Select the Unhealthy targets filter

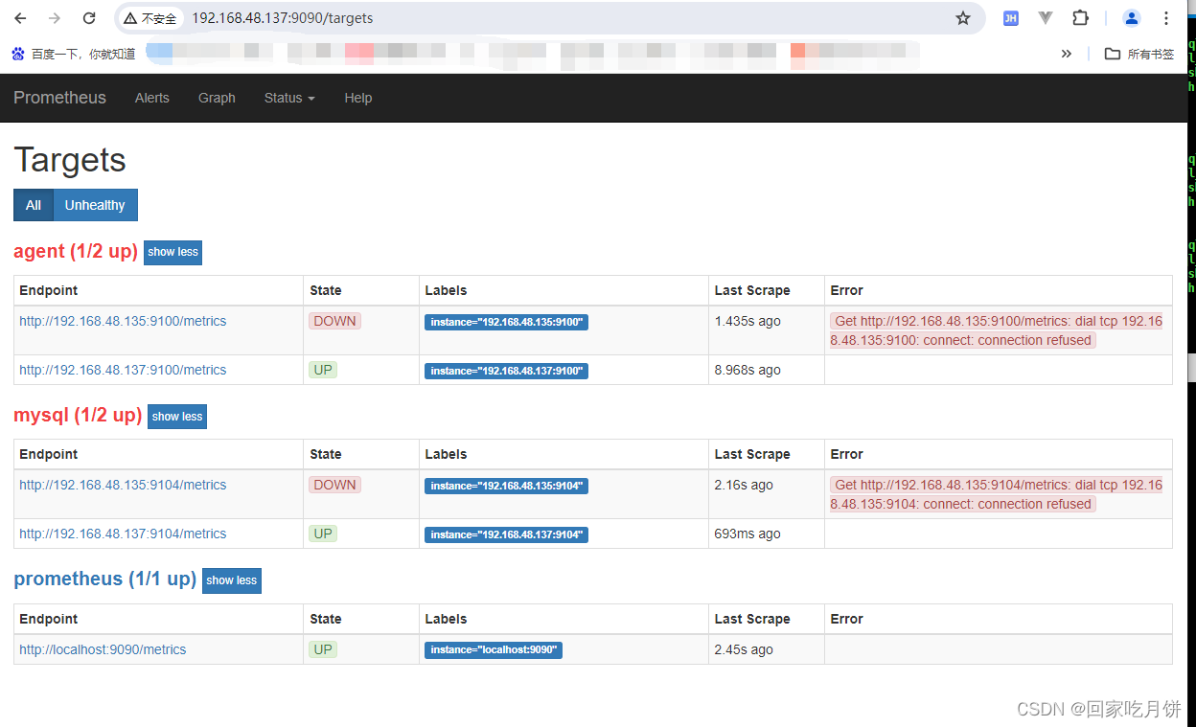(x=95, y=205)
